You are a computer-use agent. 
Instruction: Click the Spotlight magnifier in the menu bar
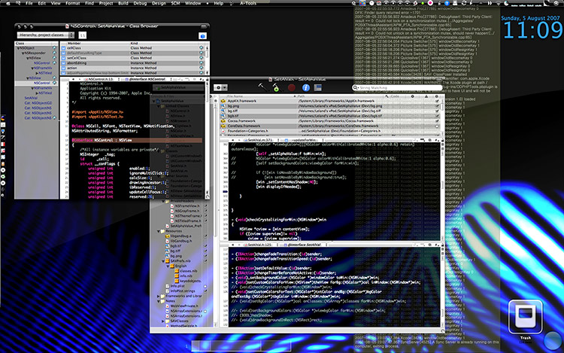click(556, 3)
